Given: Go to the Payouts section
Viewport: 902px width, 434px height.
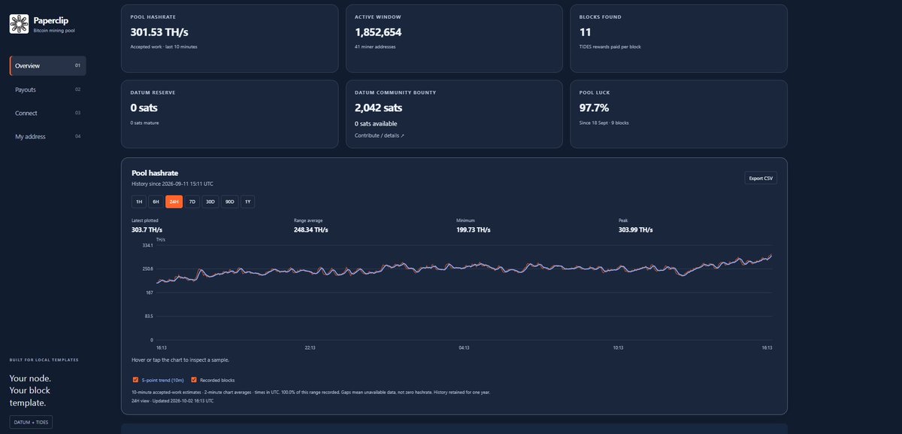Looking at the screenshot, I should [x=47, y=90].
